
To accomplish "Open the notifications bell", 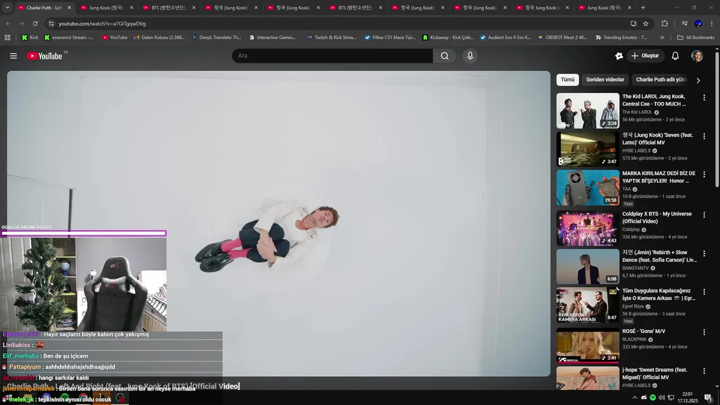I will point(676,56).
